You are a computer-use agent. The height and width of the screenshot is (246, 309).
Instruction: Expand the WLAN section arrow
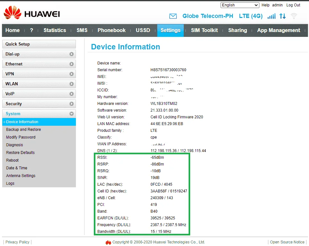click(x=71, y=84)
